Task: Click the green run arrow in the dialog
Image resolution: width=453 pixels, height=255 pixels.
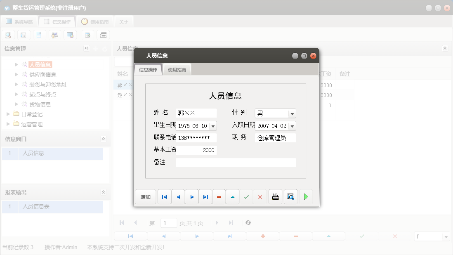Action: pos(306,197)
